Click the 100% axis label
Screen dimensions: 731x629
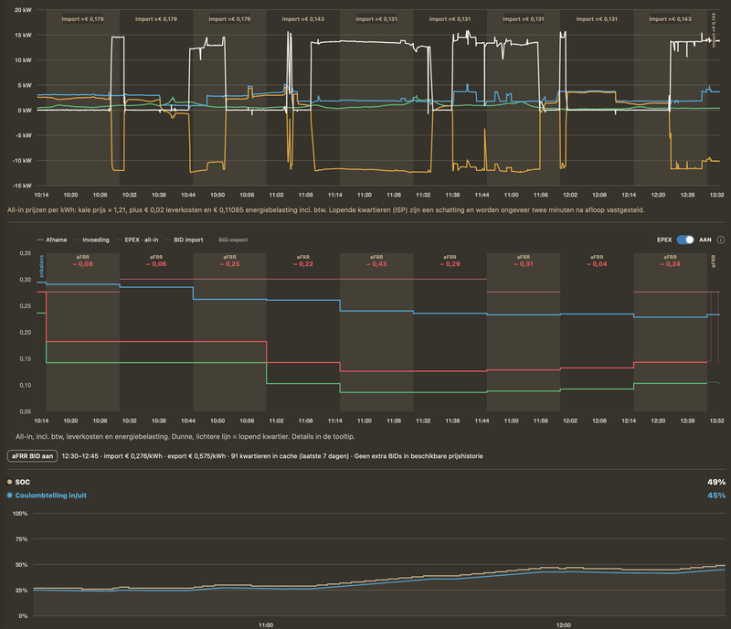point(20,514)
